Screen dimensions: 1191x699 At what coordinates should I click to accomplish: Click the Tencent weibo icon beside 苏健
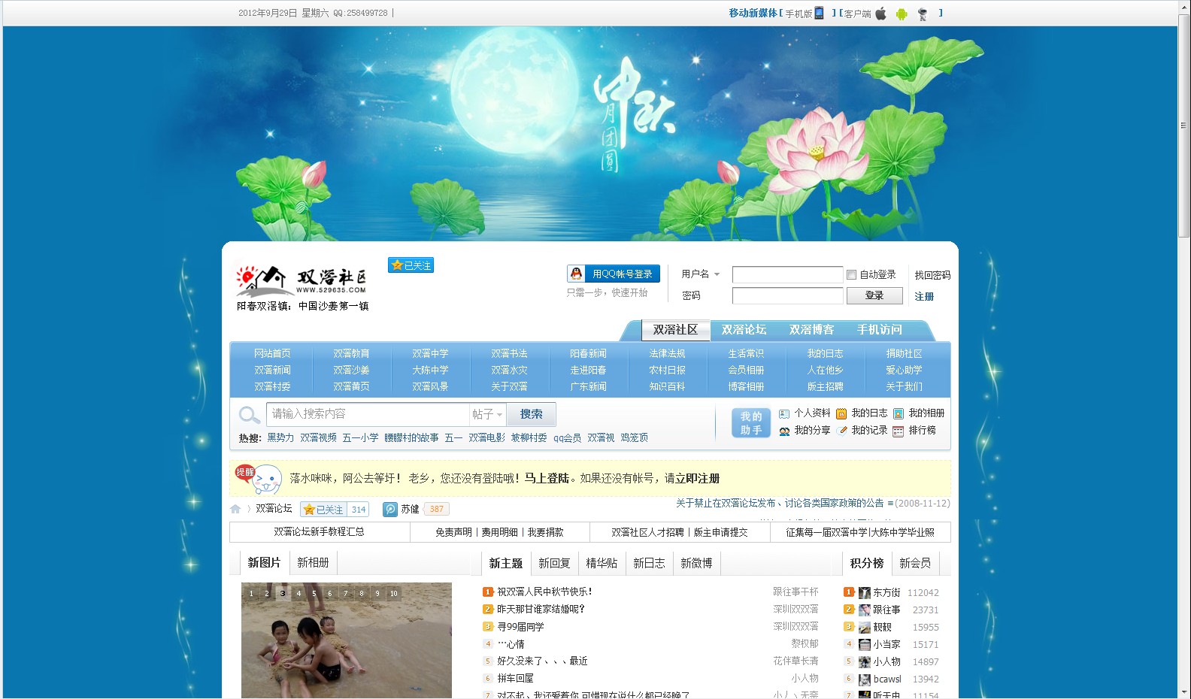(x=390, y=509)
